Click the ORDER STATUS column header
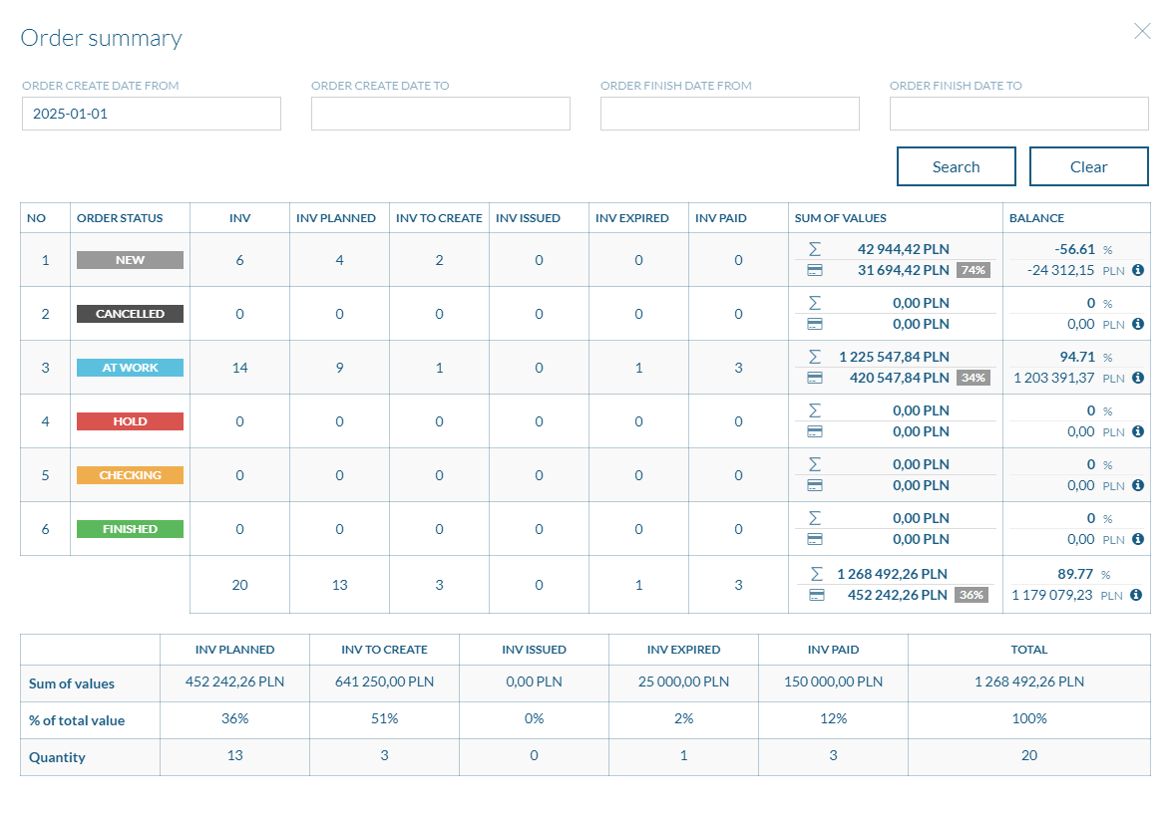Viewport: 1171px width, 816px height. [x=120, y=218]
